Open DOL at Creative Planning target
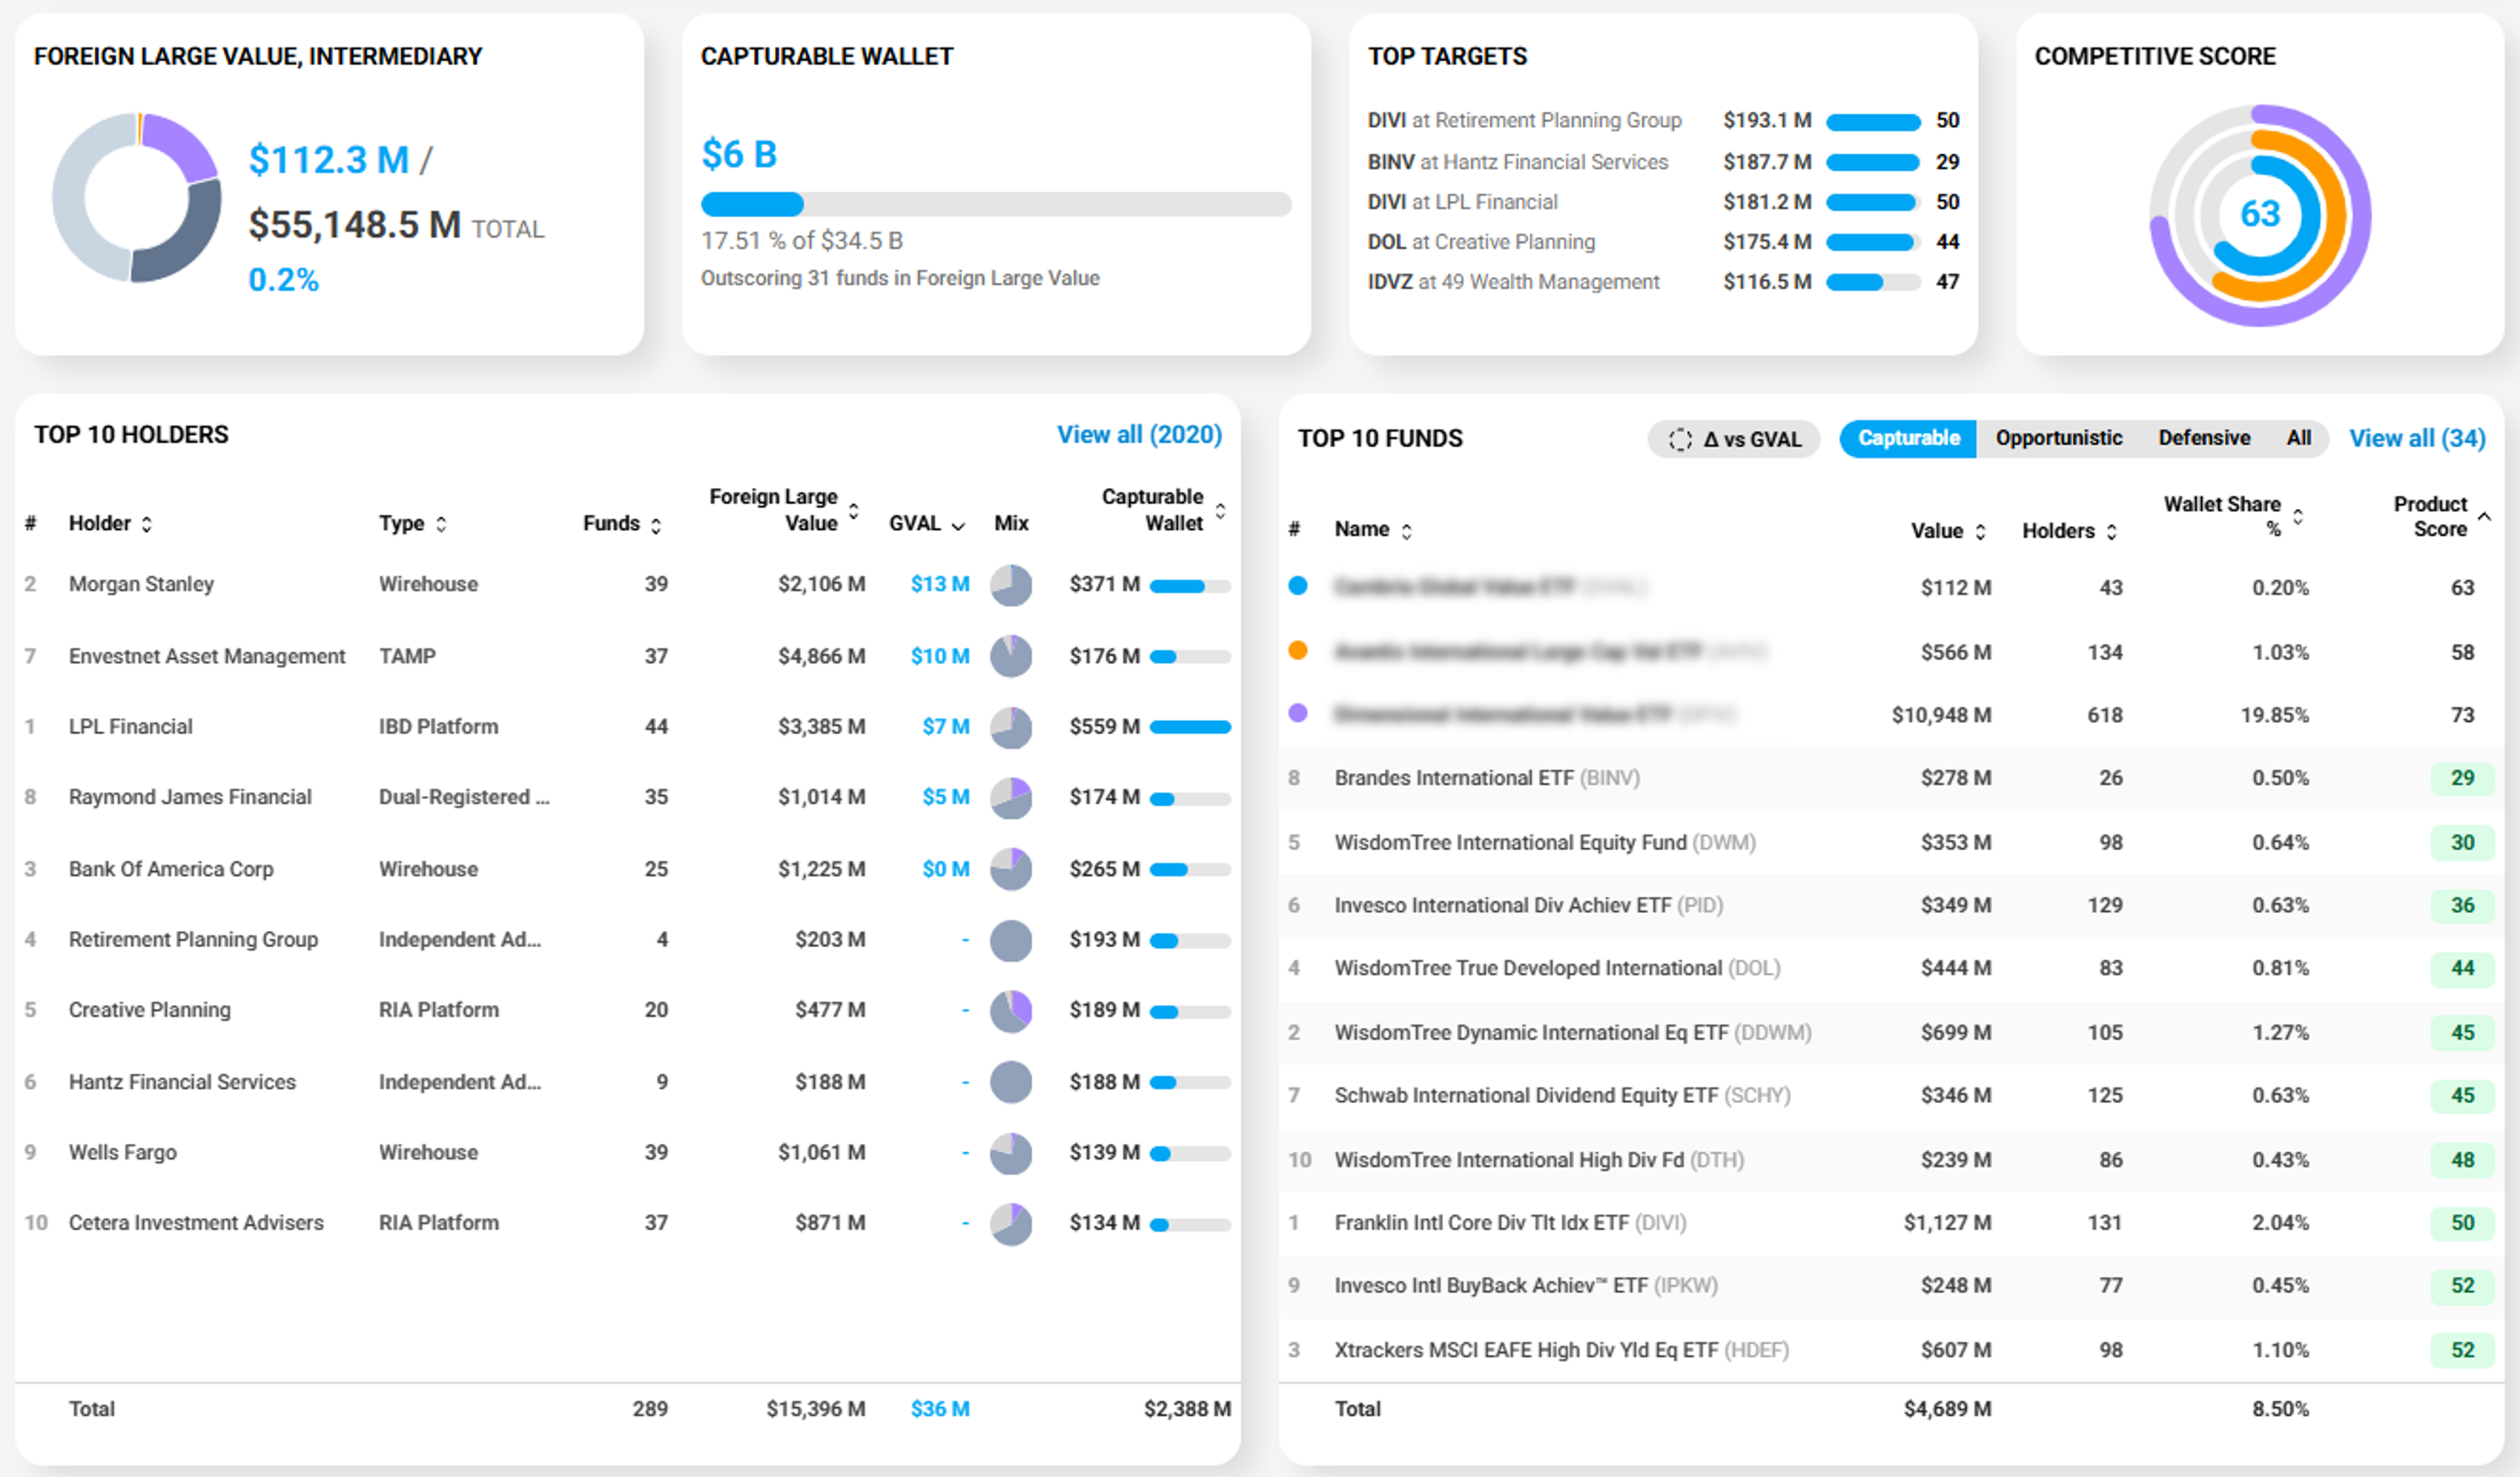The image size is (2520, 1477). coord(1481,242)
